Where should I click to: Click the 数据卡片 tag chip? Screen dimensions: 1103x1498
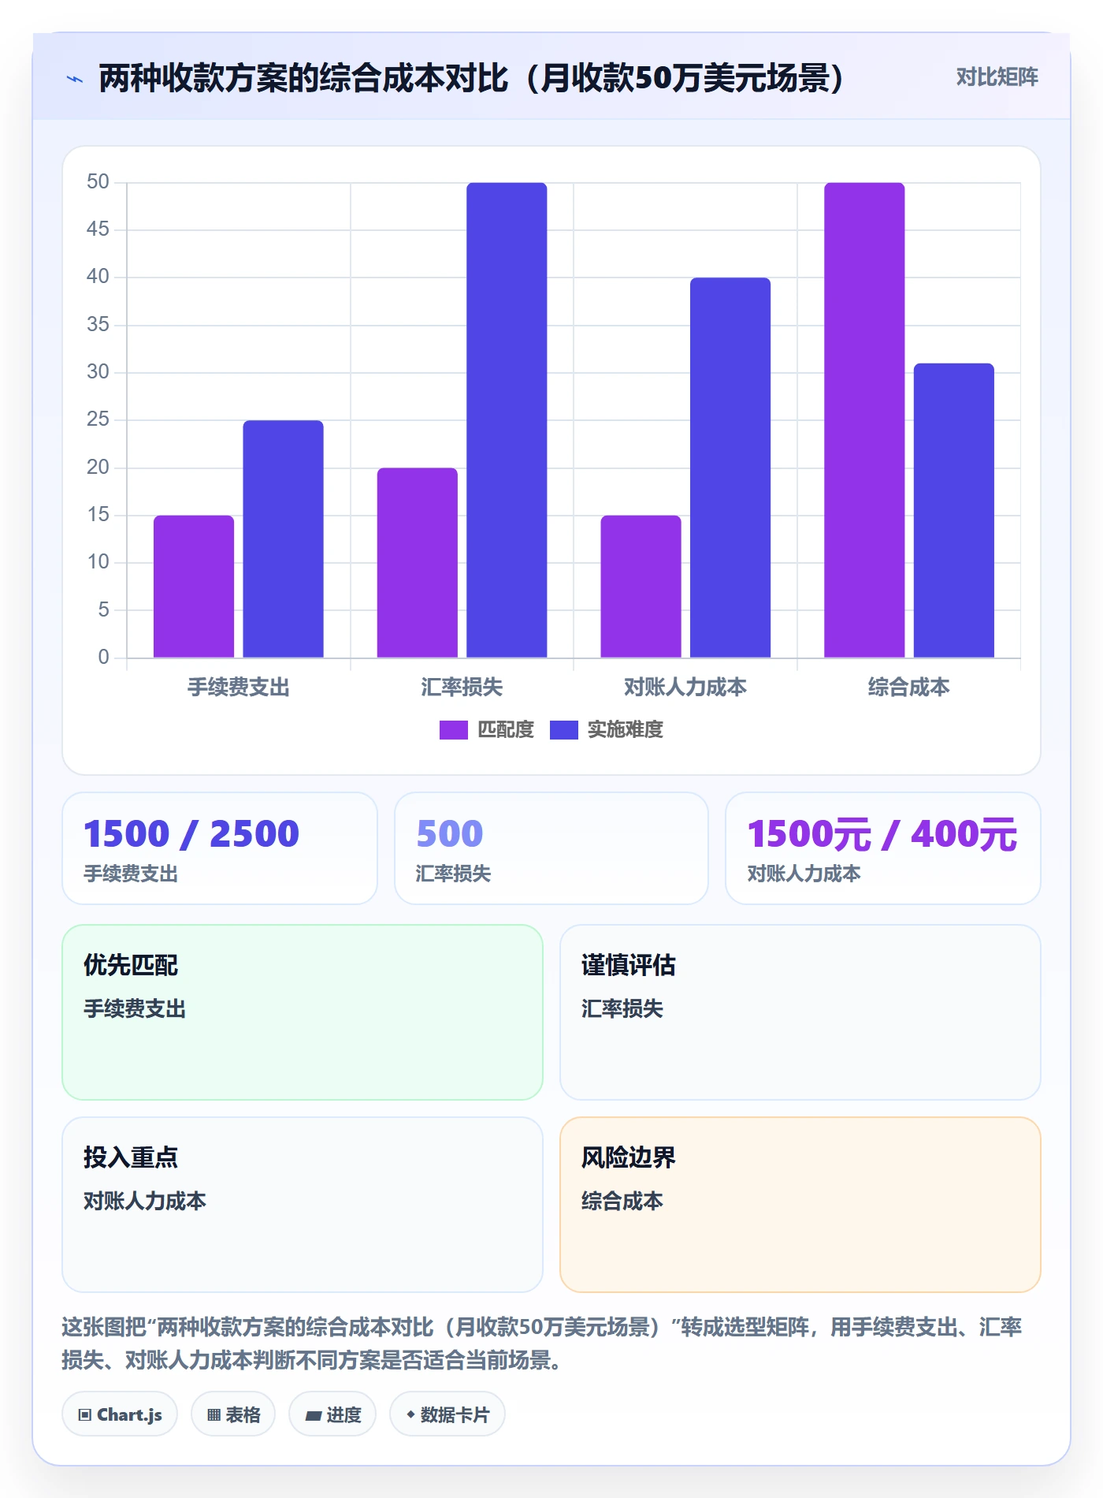[x=448, y=1414]
